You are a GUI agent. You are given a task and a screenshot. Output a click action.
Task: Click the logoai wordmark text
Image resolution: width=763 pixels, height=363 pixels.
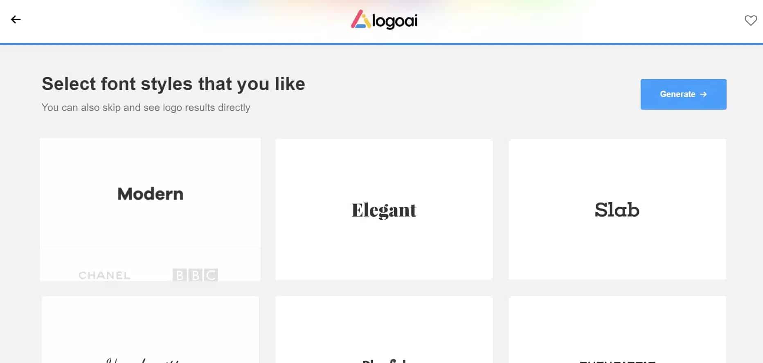395,21
